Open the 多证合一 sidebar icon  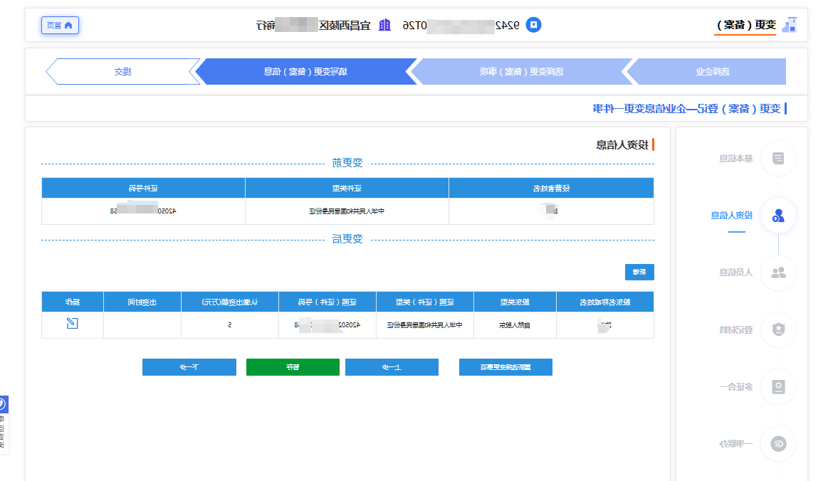pos(778,386)
